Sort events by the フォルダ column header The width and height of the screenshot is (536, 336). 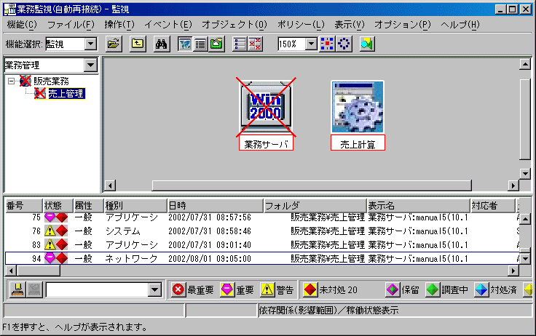(315, 206)
